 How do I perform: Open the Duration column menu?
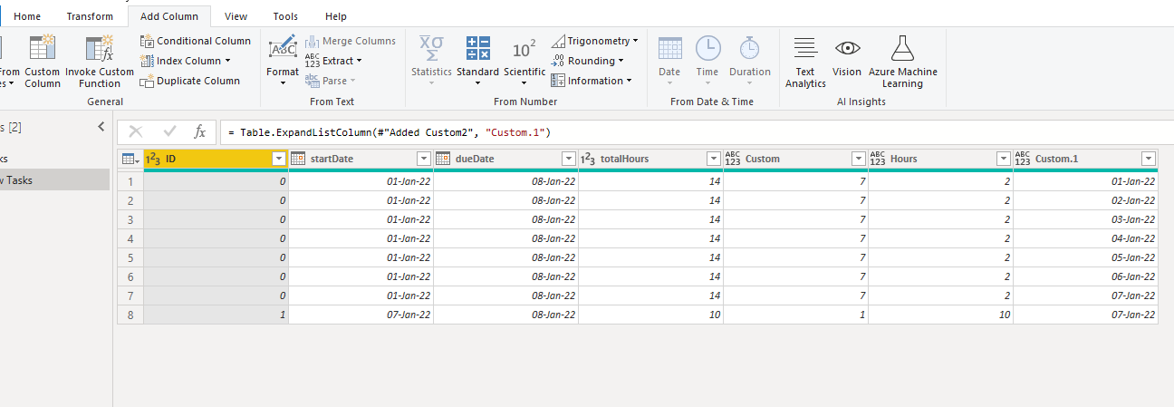[x=750, y=61]
